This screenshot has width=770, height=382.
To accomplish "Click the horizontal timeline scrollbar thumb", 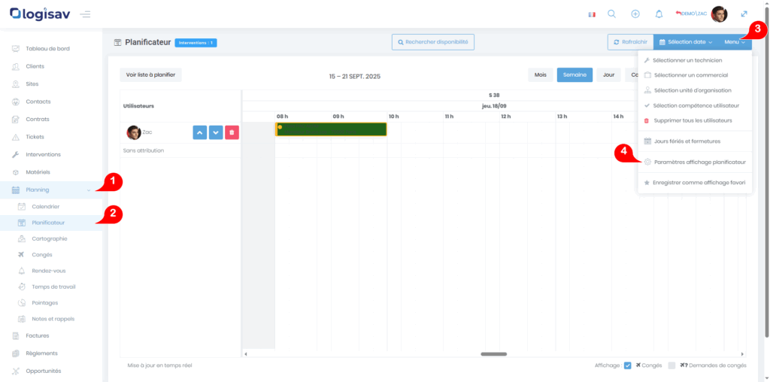I will pos(493,353).
